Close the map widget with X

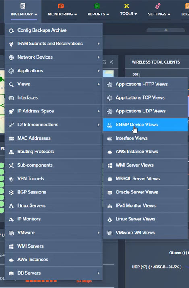(111, 62)
